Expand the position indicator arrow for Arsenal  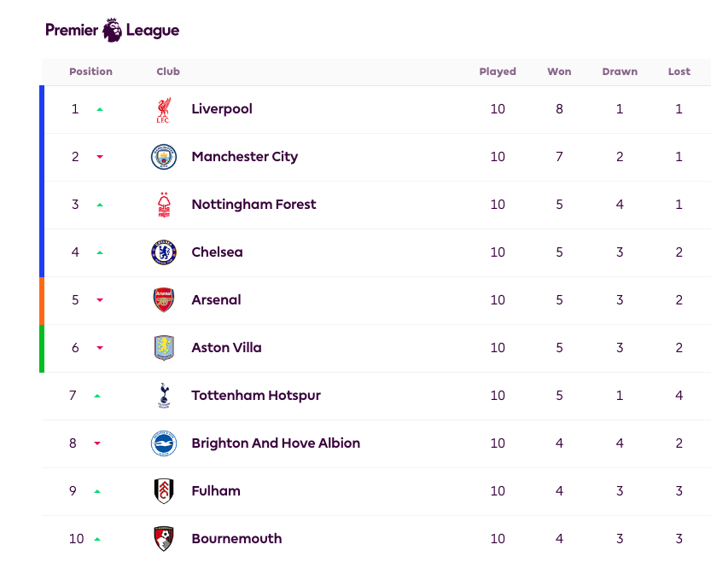(x=101, y=300)
